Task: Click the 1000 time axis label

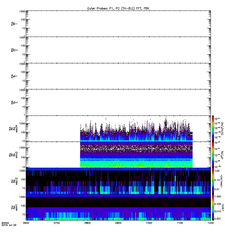Action: [149, 223]
